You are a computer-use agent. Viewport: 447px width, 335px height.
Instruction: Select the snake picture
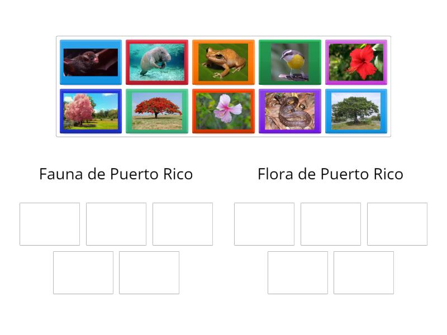tap(289, 111)
